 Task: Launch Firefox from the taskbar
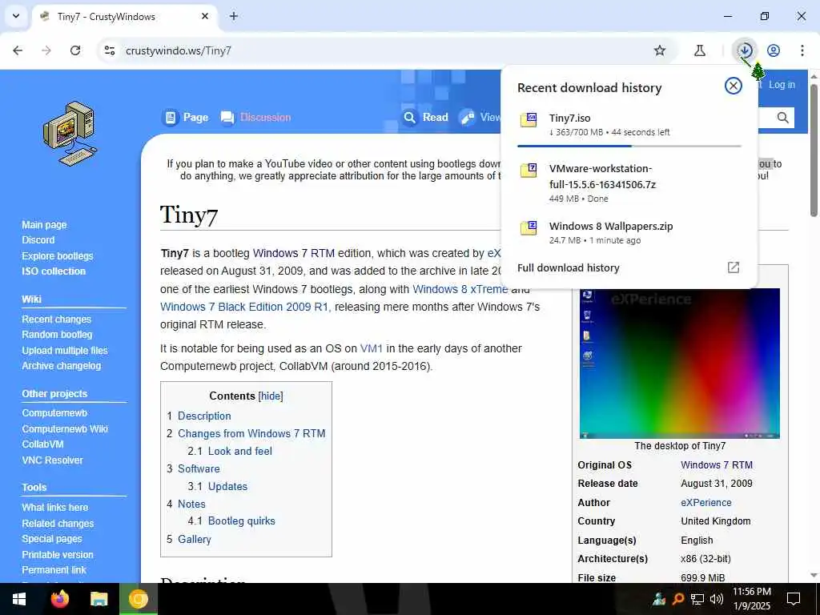tap(59, 599)
